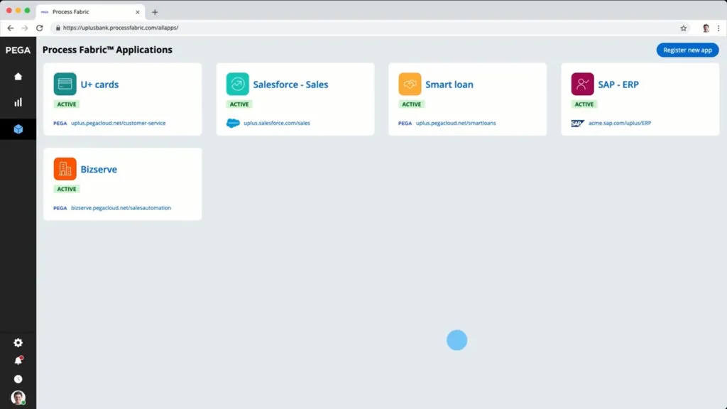Click the U+ cards app icon
This screenshot has width=727, height=409.
tap(65, 84)
